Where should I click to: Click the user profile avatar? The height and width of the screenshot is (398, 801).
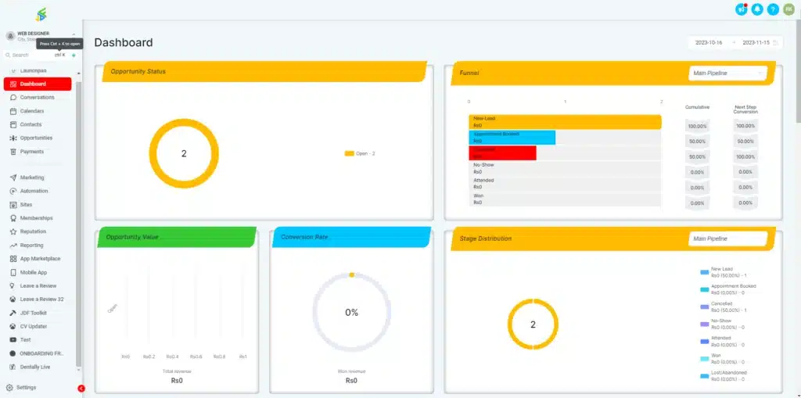(x=788, y=9)
